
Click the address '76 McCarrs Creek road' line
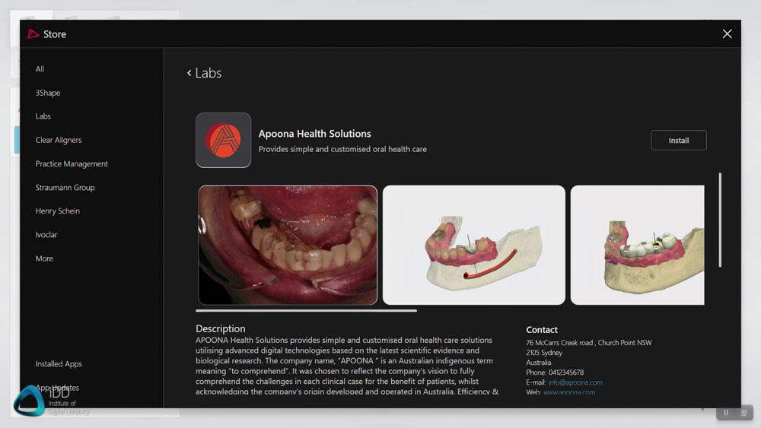pos(589,343)
